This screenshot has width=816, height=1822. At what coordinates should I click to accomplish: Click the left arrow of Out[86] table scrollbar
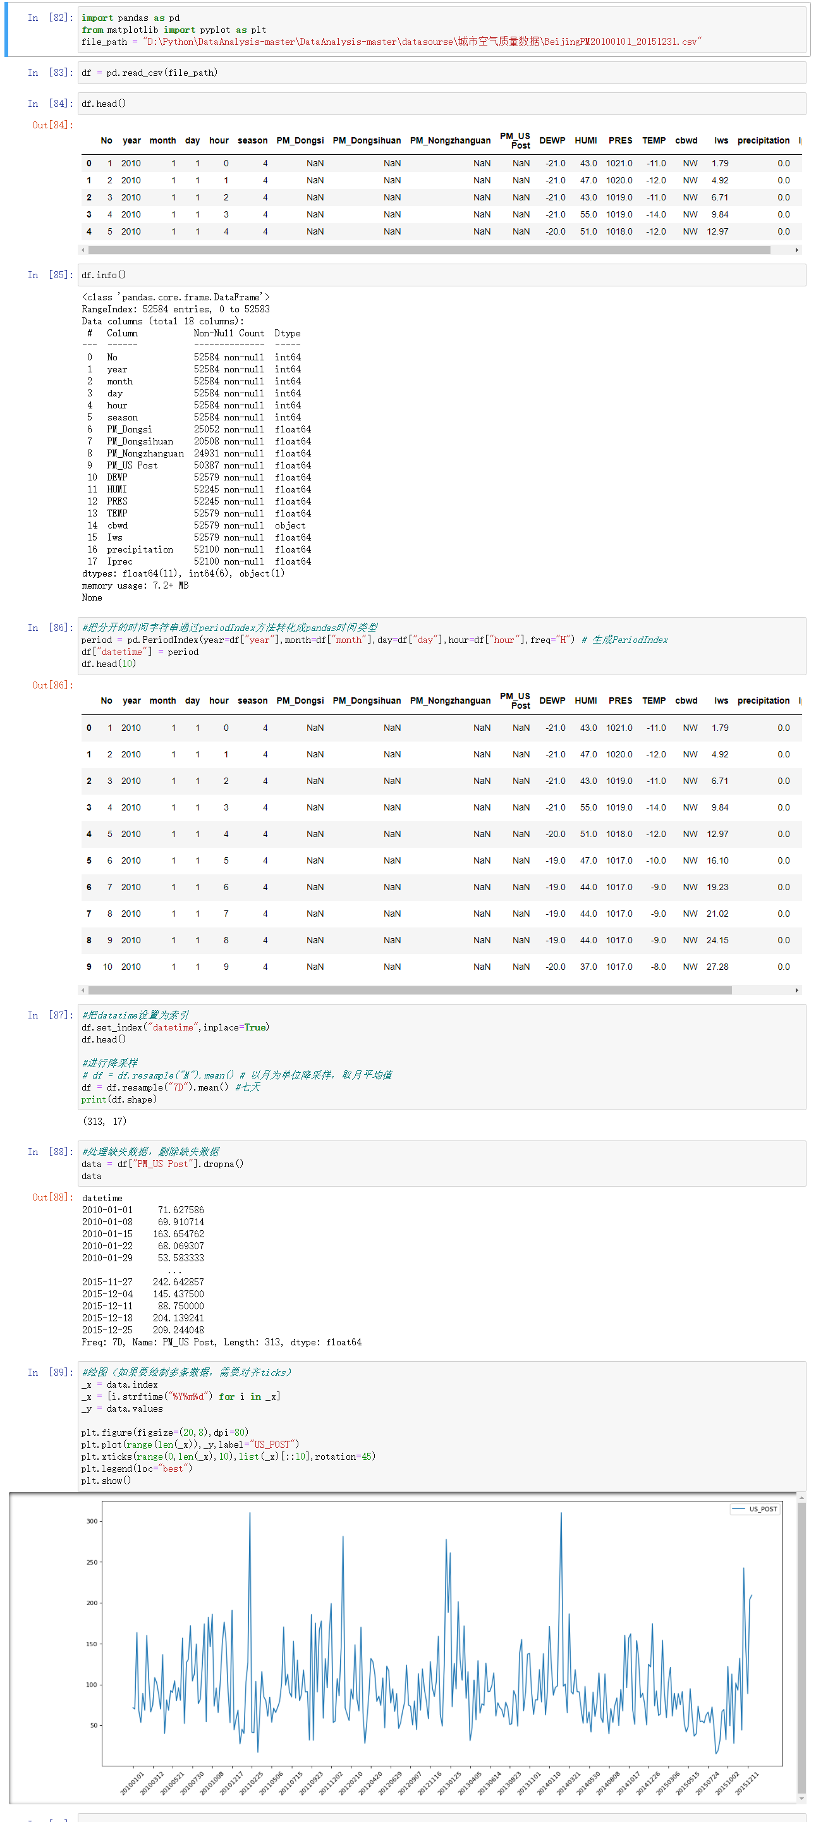[83, 990]
